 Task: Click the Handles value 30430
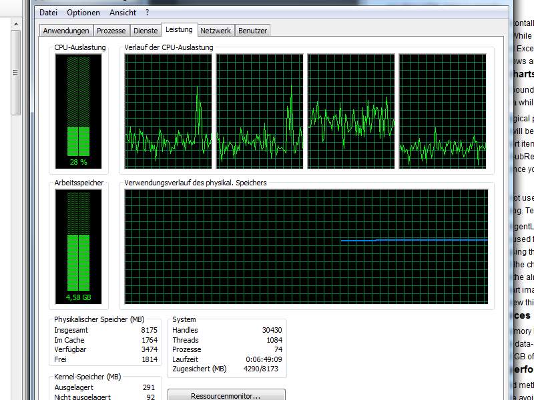click(272, 330)
